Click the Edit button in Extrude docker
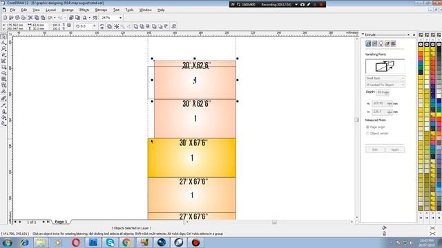 (375, 149)
